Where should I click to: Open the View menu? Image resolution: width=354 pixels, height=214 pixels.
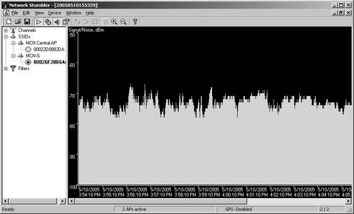[39, 12]
